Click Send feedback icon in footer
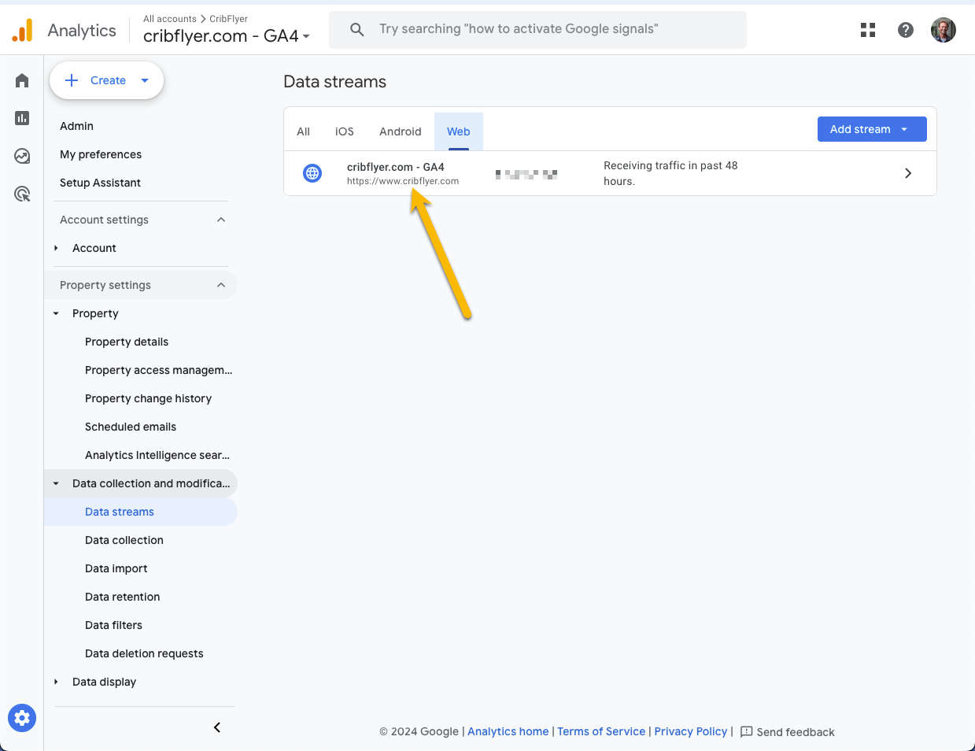The image size is (975, 751). click(747, 731)
